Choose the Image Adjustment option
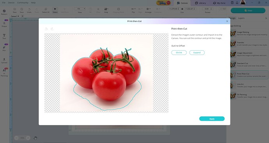The image size is (269, 143). [249, 54]
